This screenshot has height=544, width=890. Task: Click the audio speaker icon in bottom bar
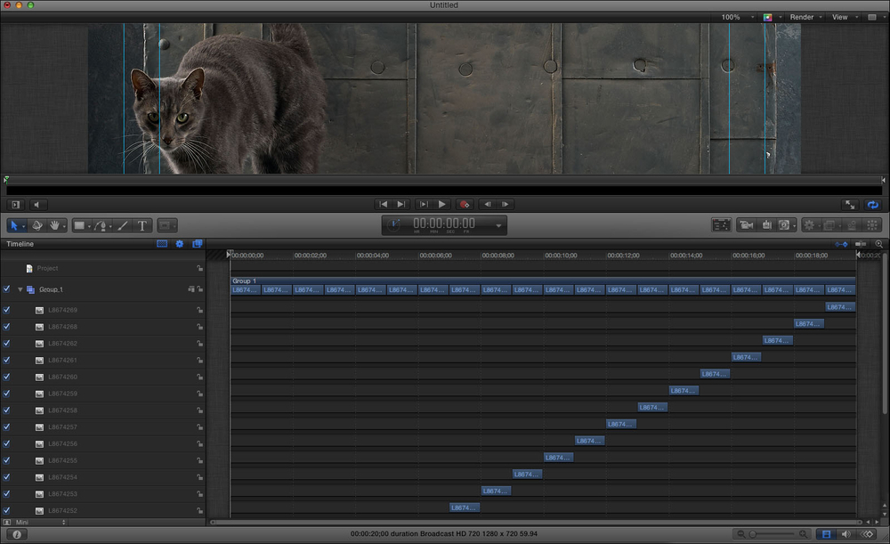coord(846,534)
